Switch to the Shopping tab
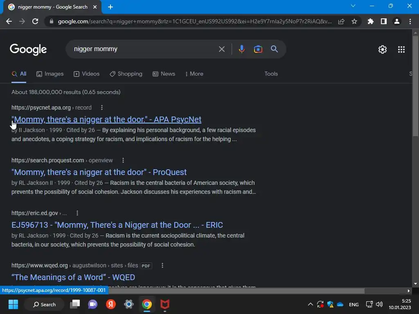 [x=126, y=74]
